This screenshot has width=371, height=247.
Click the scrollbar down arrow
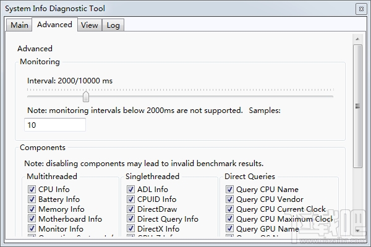pyautogui.click(x=357, y=230)
